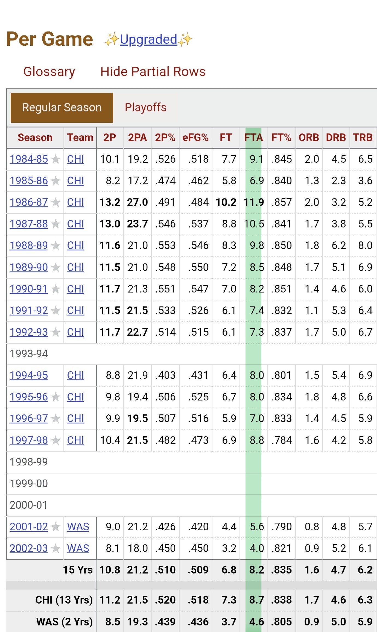377x632 pixels.
Task: Open the 1992-93 season link
Action: click(29, 332)
